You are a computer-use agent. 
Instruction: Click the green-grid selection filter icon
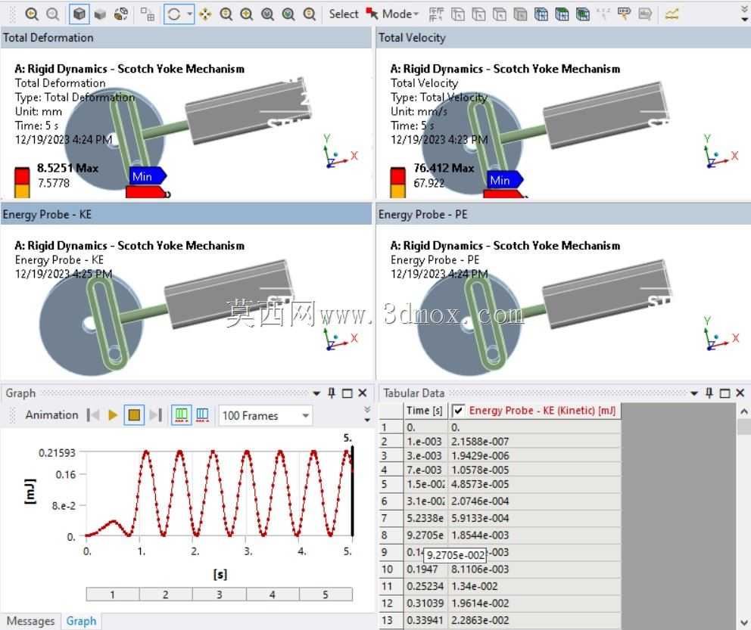tap(583, 14)
